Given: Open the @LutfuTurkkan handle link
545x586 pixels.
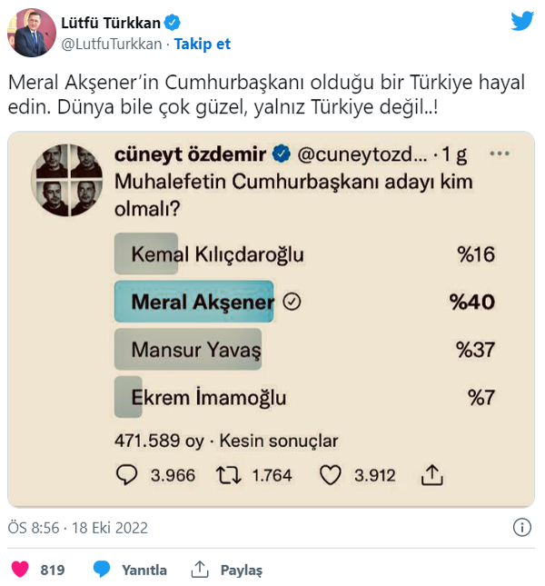Looking at the screenshot, I should coord(113,44).
